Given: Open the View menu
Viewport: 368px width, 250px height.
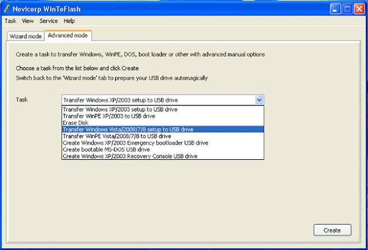Looking at the screenshot, I should (28, 21).
